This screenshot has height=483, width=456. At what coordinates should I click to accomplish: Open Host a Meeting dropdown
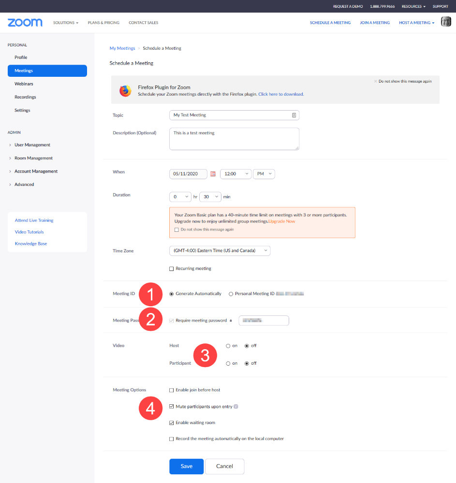[x=416, y=23]
